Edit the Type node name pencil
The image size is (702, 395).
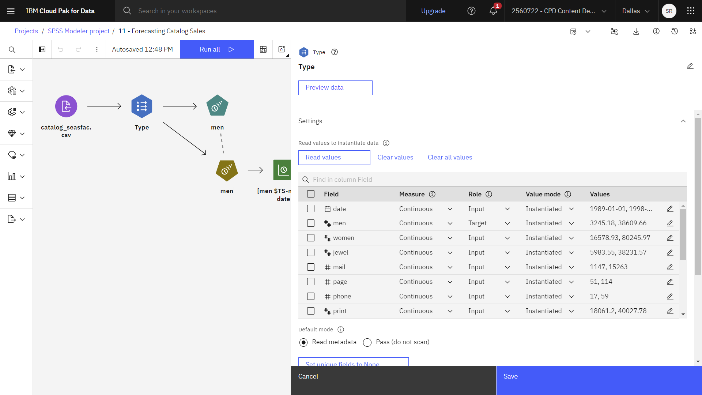point(690,66)
